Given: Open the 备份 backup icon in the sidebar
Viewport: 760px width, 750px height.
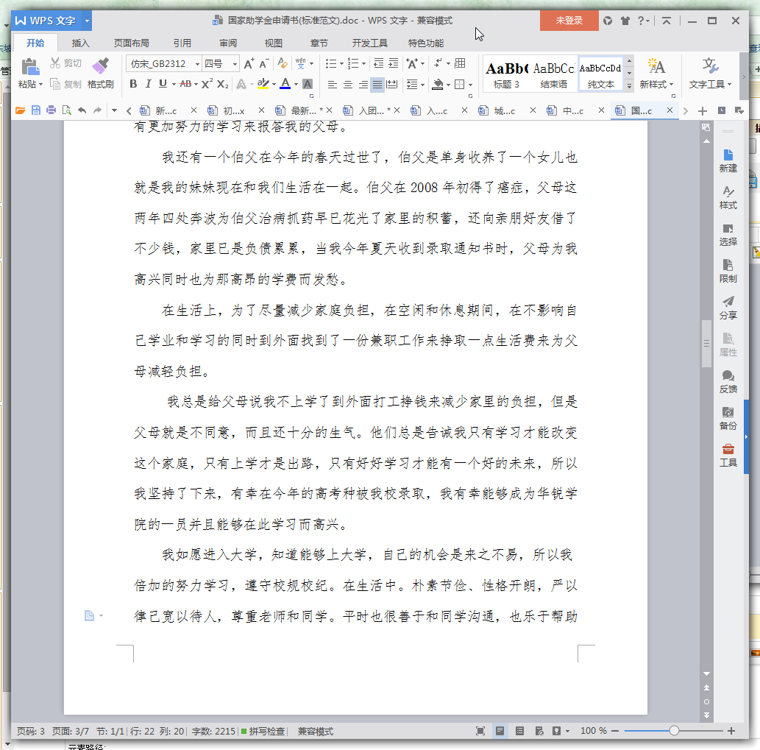Looking at the screenshot, I should (728, 412).
